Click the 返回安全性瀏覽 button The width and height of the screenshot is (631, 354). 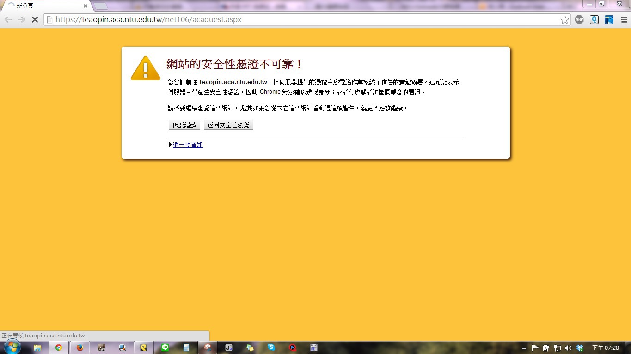pos(228,125)
